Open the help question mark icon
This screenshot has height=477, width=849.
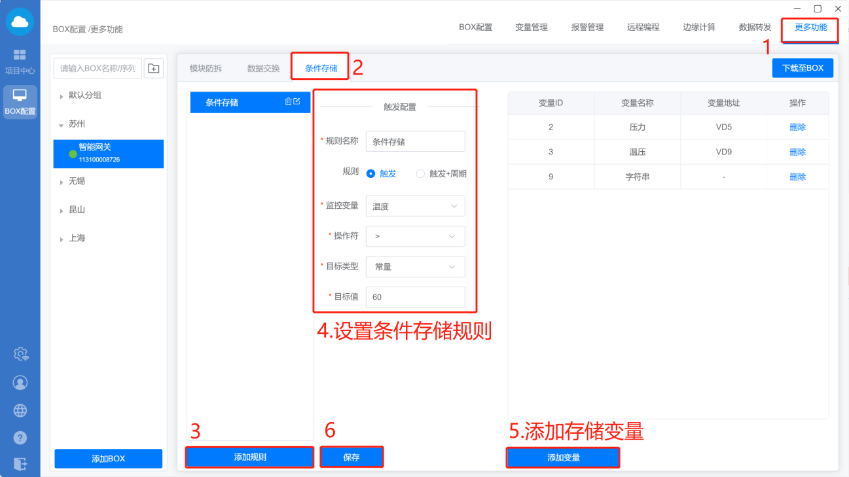20,438
